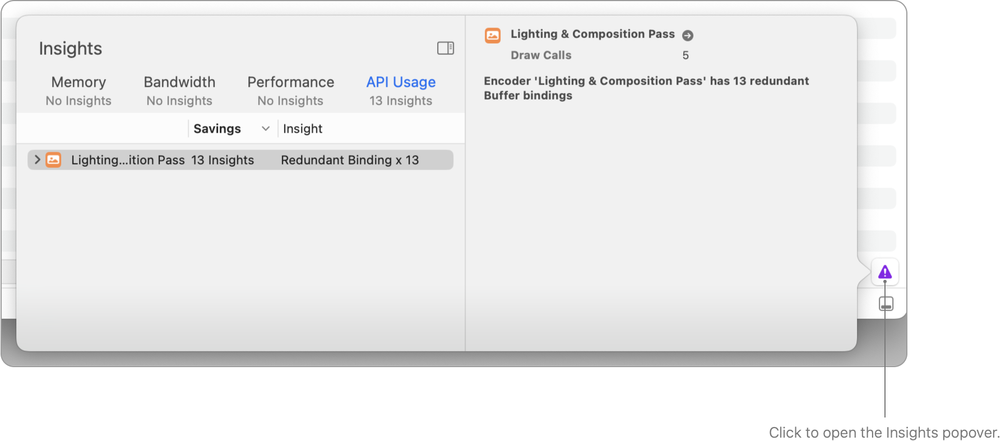Select the warning badge connected to the callout line
The height and width of the screenshot is (441, 1001).
click(x=884, y=272)
